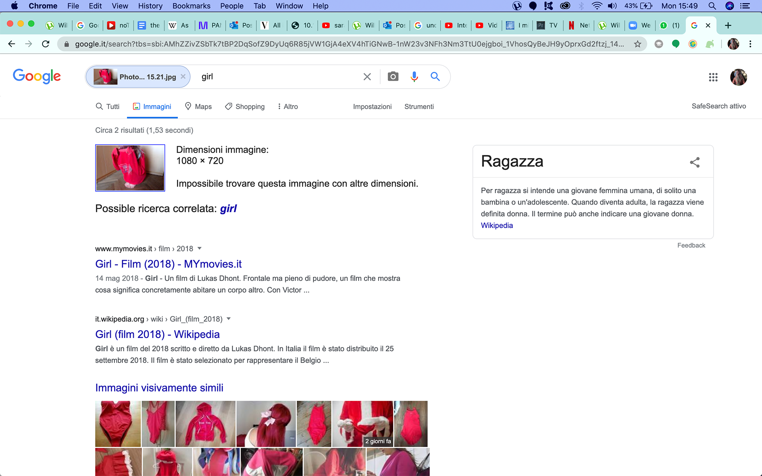Screen dimensions: 762x476
Task: Switch to the Maps tab
Action: coord(198,106)
